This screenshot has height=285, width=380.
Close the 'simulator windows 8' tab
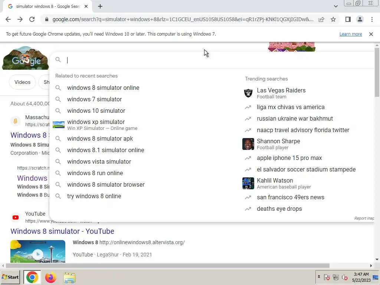pos(86,7)
